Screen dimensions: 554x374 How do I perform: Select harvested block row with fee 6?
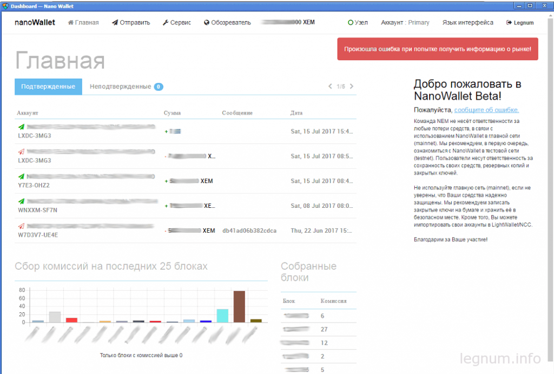[318, 316]
